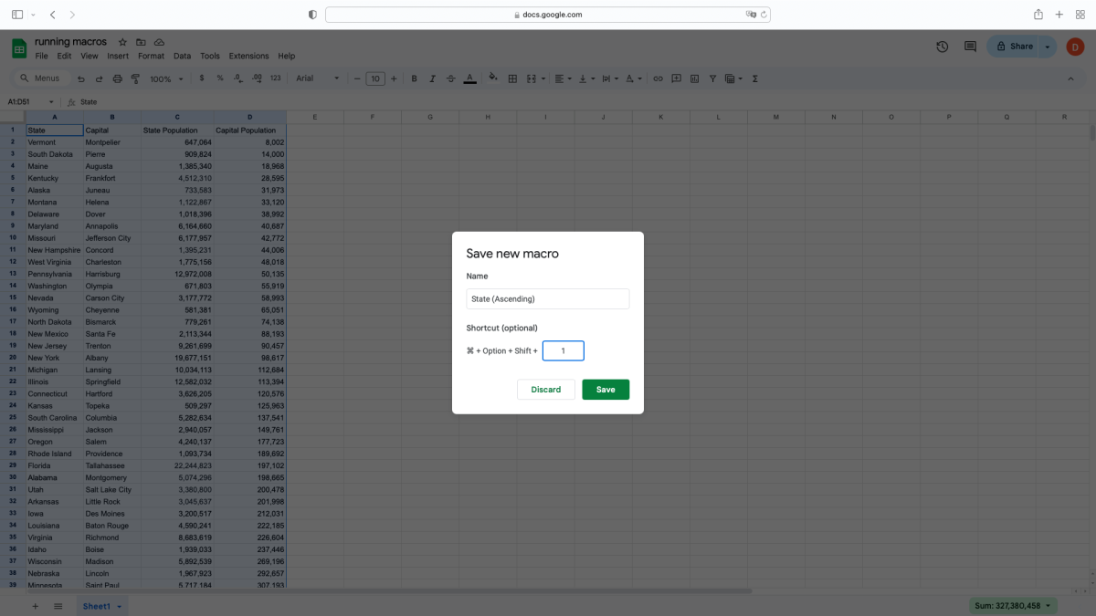Format selection as currency
Screen dimensions: 1096x616
pos(201,78)
